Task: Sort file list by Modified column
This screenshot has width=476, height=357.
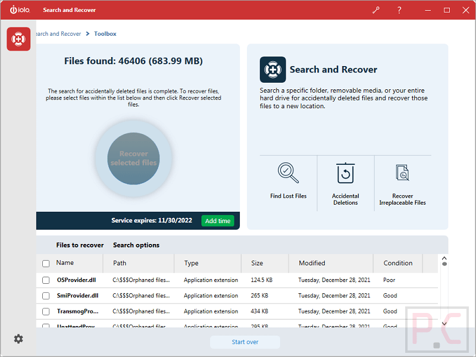Action: (312, 263)
